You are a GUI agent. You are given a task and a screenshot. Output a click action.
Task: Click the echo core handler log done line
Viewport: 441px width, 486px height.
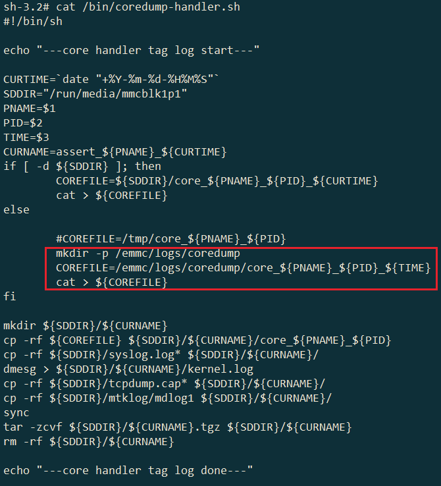pos(128,470)
